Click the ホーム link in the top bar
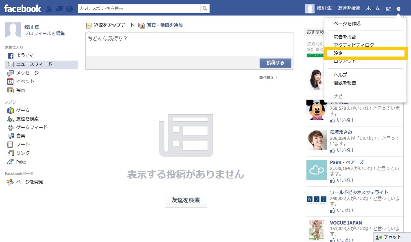Screen dimensions: 411x242 click(x=373, y=9)
